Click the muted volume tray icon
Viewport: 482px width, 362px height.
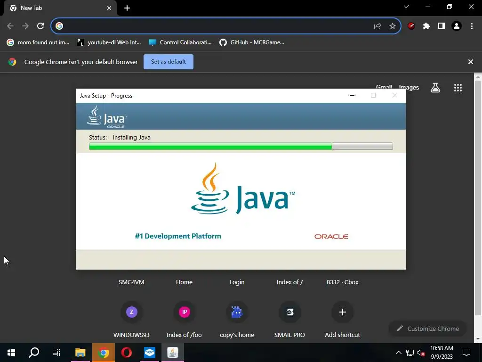pos(421,353)
